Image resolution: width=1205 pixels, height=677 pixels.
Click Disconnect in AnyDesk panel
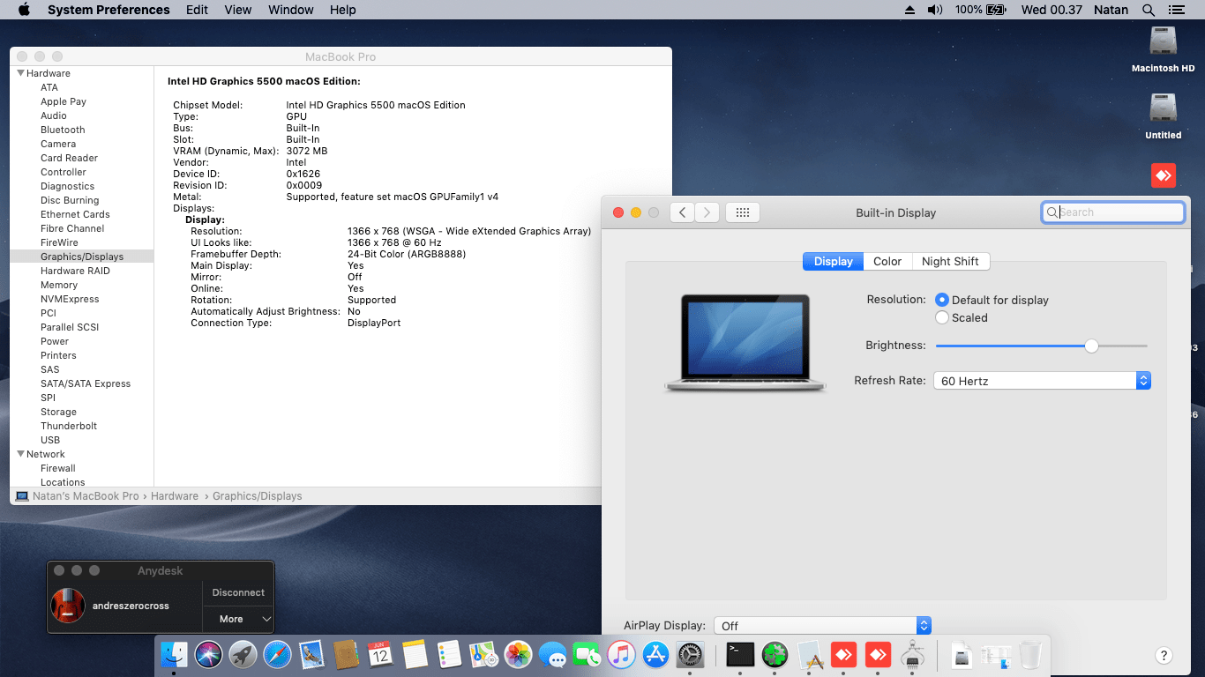(238, 592)
